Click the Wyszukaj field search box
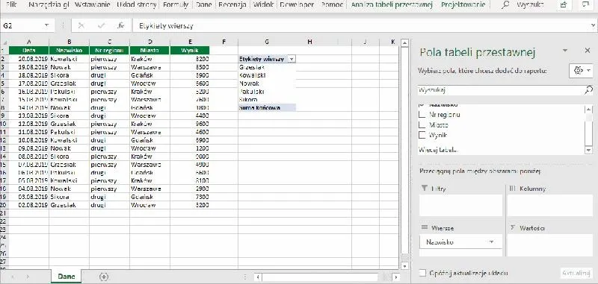This screenshot has height=284, width=598. [x=501, y=90]
